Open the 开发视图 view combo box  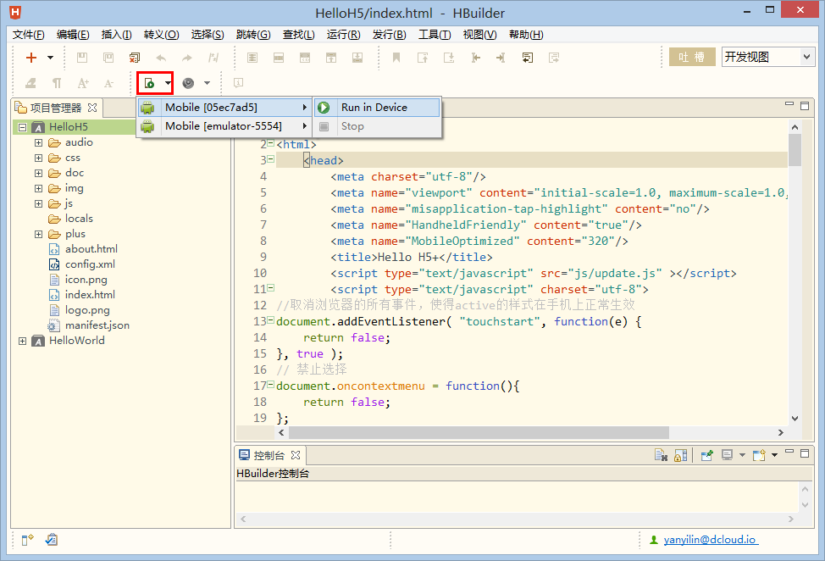767,57
